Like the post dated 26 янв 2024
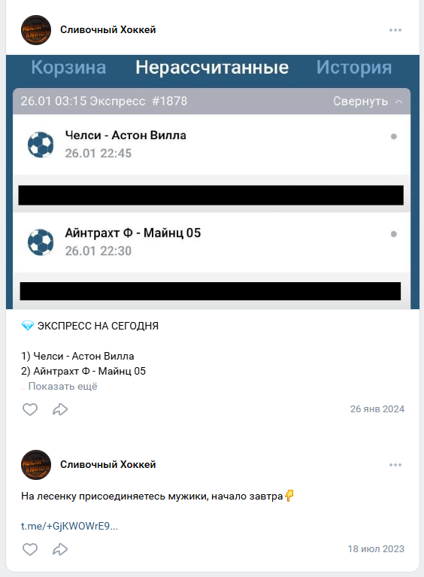The width and height of the screenshot is (424, 577). click(30, 409)
